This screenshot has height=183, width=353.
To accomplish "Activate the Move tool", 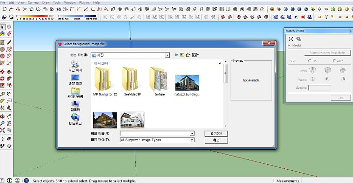I will 2,72.
